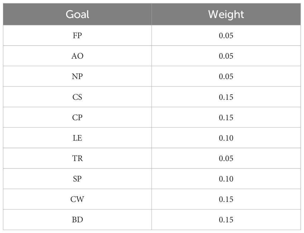Click the weight value for CS
304x233 pixels.
226,97
